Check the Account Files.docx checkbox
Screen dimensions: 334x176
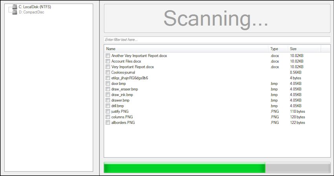click(108, 61)
